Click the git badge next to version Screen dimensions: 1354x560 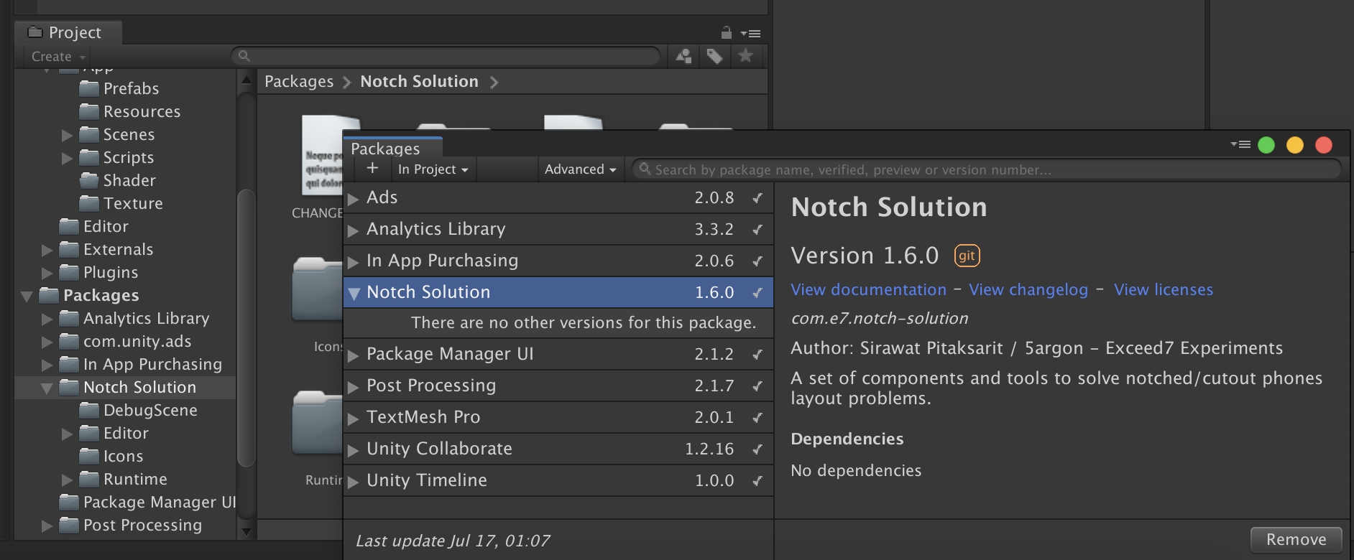click(967, 256)
